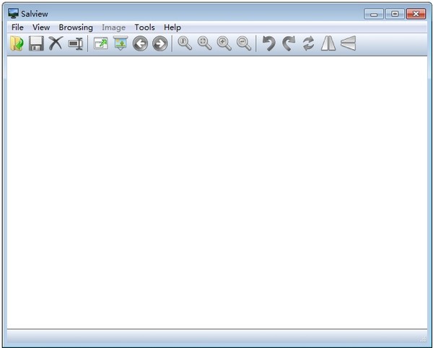Click the second magnifier zoom icon
This screenshot has height=348, width=433.
pyautogui.click(x=205, y=44)
